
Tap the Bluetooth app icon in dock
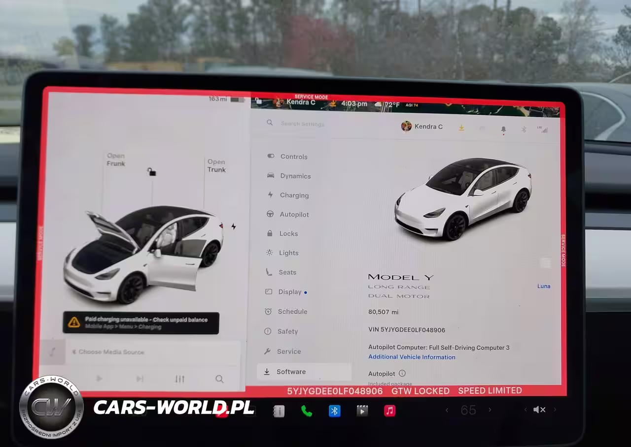point(335,411)
